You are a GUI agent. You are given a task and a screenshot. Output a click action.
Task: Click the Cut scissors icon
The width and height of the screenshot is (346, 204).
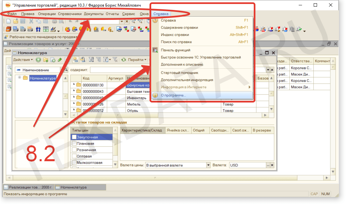tap(31, 21)
